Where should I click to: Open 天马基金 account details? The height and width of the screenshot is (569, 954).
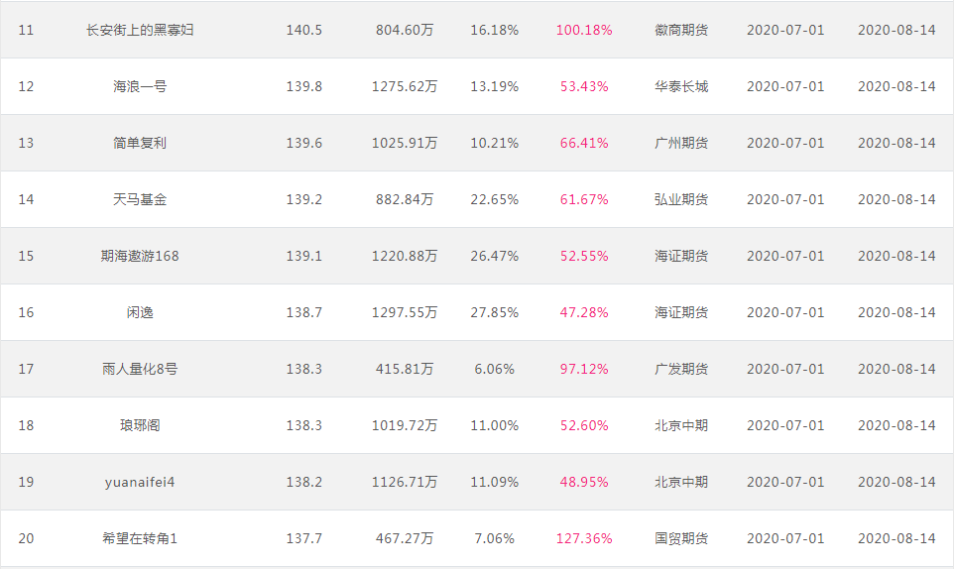(x=140, y=199)
